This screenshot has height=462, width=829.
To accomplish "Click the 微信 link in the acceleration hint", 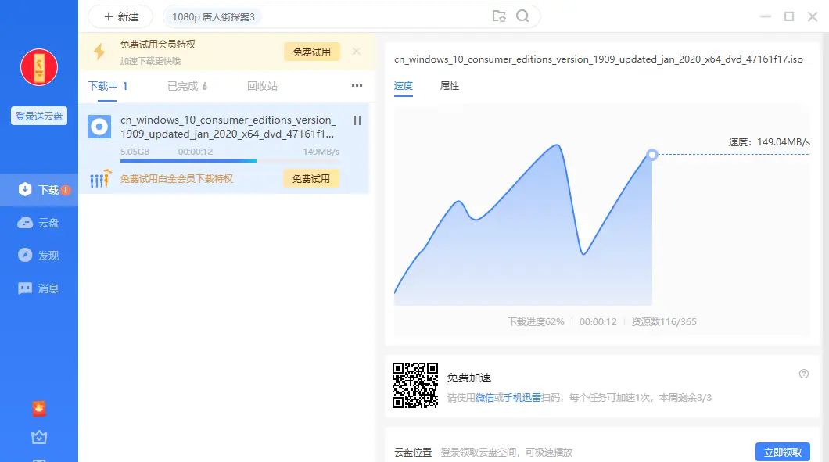I will (484, 398).
